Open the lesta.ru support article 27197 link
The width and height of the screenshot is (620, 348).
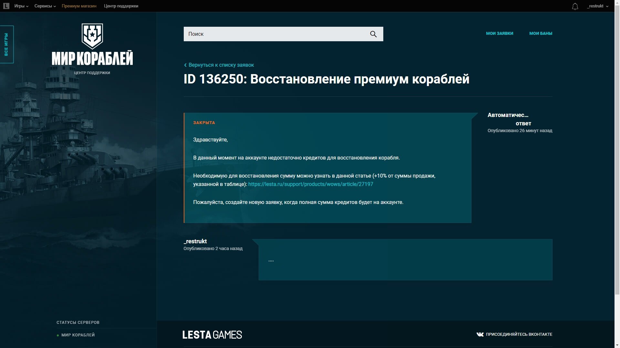click(311, 184)
